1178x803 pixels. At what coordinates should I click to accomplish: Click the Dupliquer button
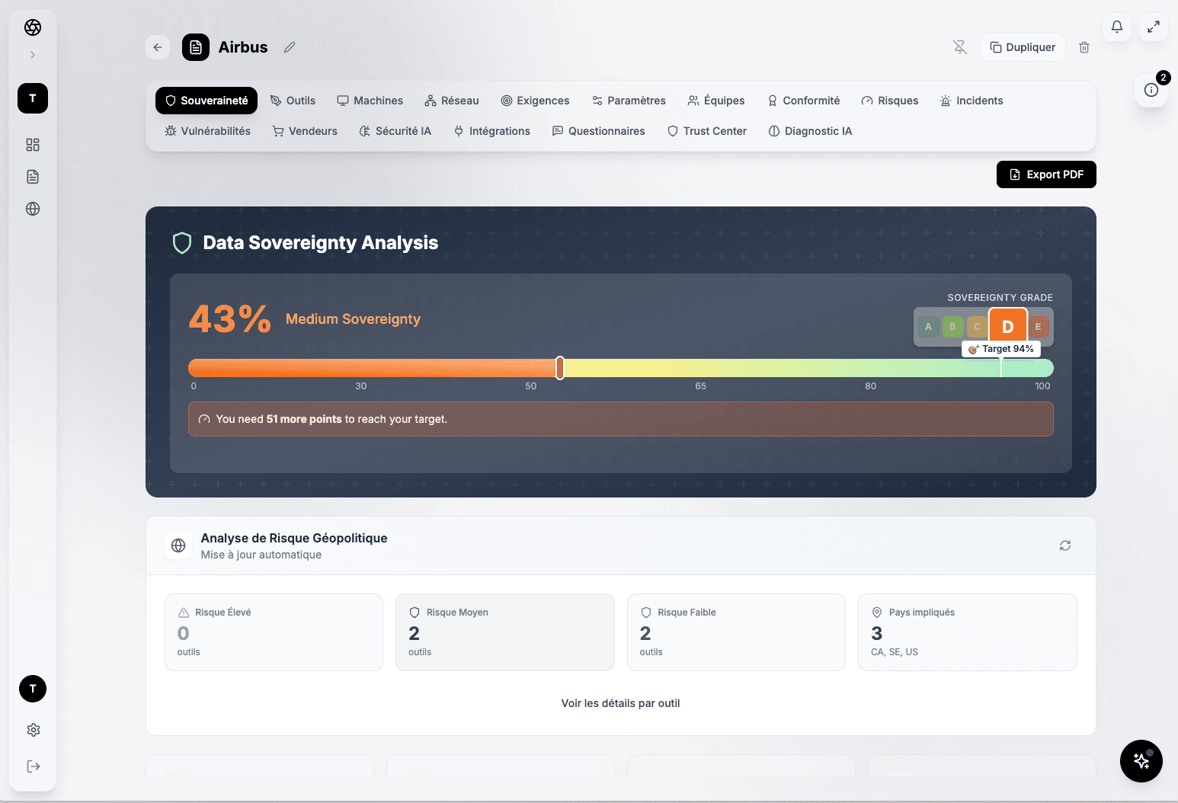[x=1023, y=46]
